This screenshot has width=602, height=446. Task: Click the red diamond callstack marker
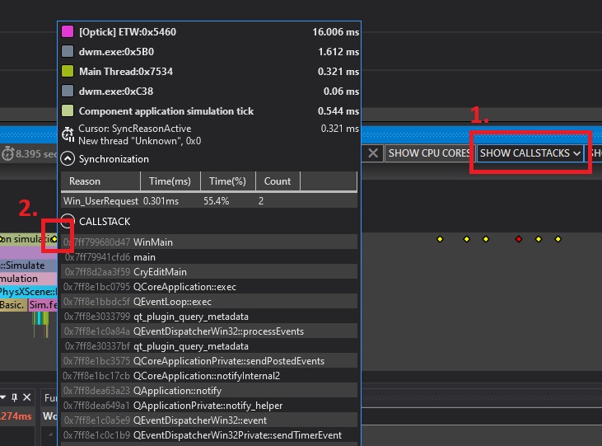(518, 239)
